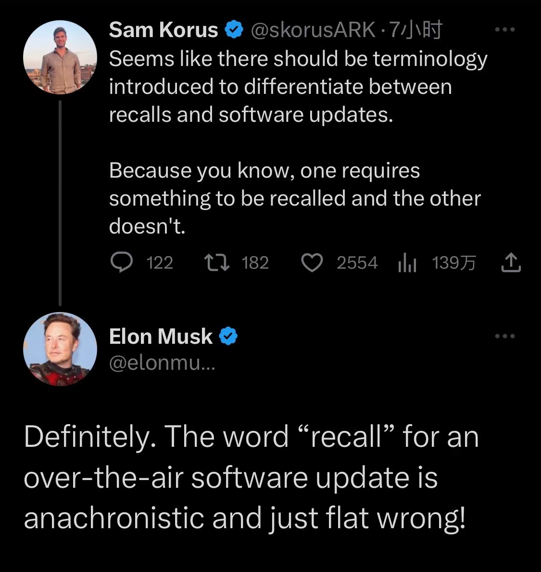Open view analytics bar-chart icon

pos(407,263)
